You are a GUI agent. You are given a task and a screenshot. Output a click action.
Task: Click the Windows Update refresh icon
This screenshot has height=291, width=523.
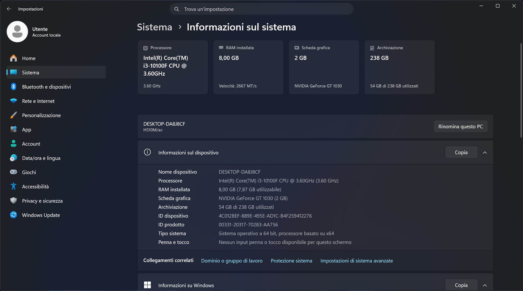13,215
